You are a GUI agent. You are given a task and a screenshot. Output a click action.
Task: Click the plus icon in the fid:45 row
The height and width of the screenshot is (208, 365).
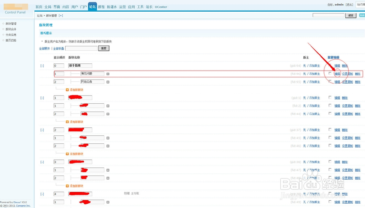click(108, 138)
